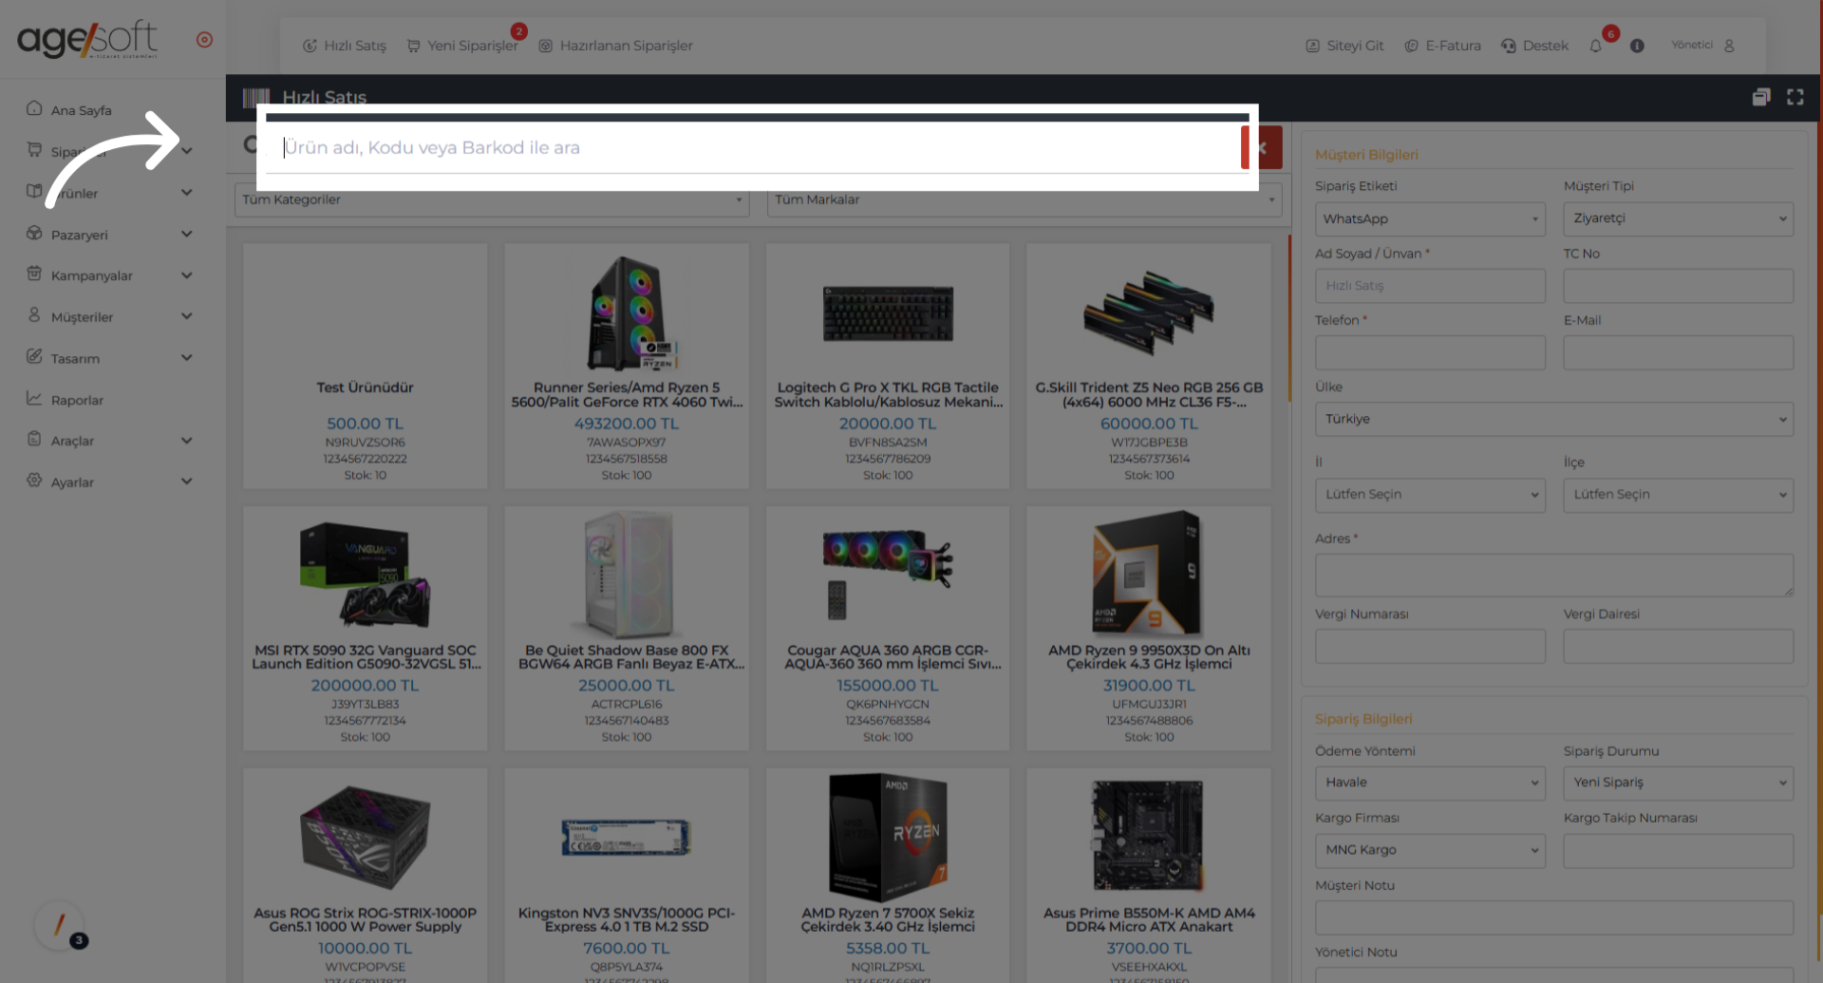The height and width of the screenshot is (983, 1823).
Task: Select the Be Quiet Shadow Base case thumbnail
Action: point(627,576)
